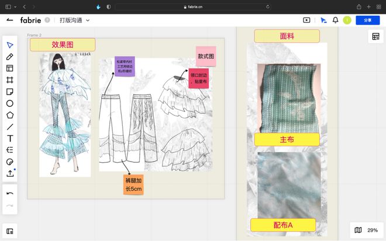Select the green woven fabric photo
The width and height of the screenshot is (386, 241).
[x=289, y=99]
